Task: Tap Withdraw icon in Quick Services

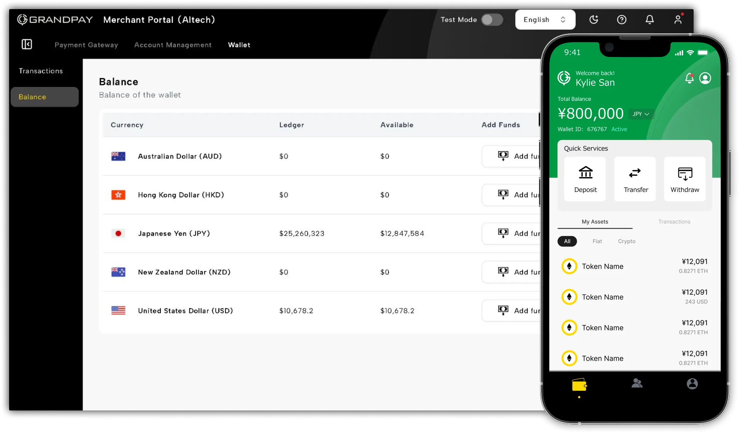Action: point(685,173)
